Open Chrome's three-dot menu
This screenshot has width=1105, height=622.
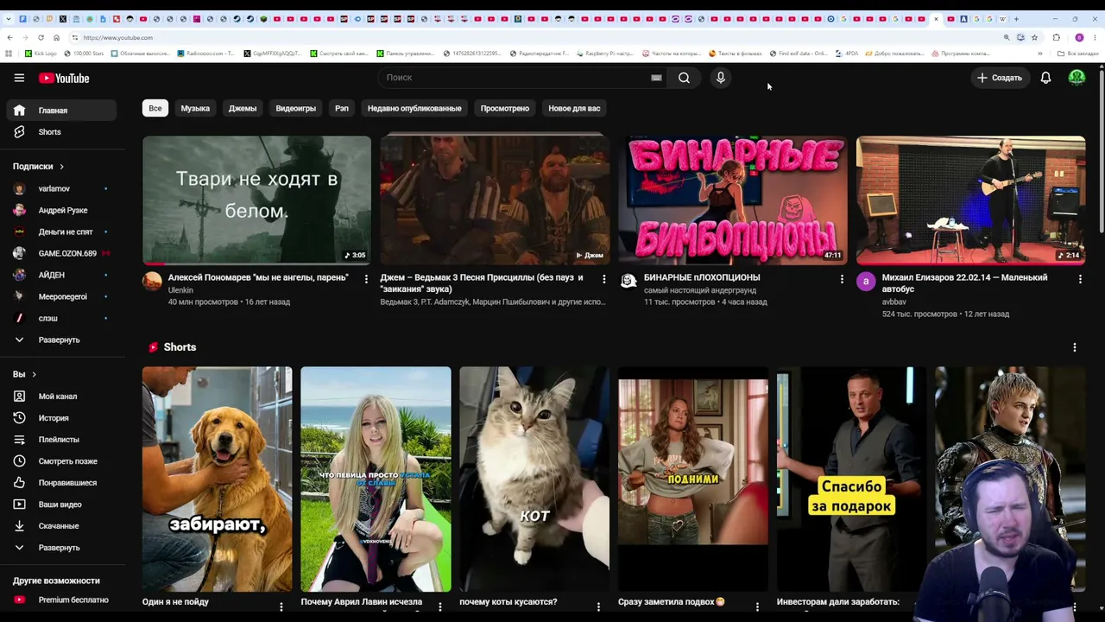(1095, 38)
